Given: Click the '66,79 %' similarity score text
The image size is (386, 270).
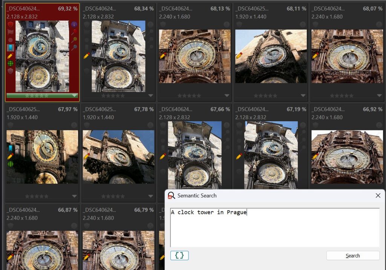Looking at the screenshot, I should click(x=144, y=210).
